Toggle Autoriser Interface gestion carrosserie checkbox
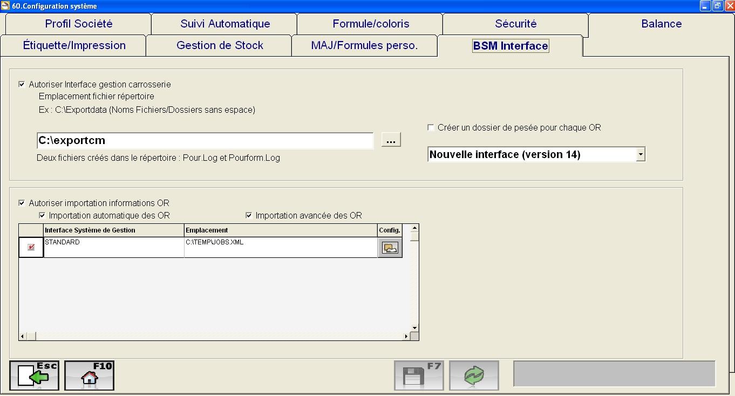This screenshot has height=396, width=735. pos(22,84)
